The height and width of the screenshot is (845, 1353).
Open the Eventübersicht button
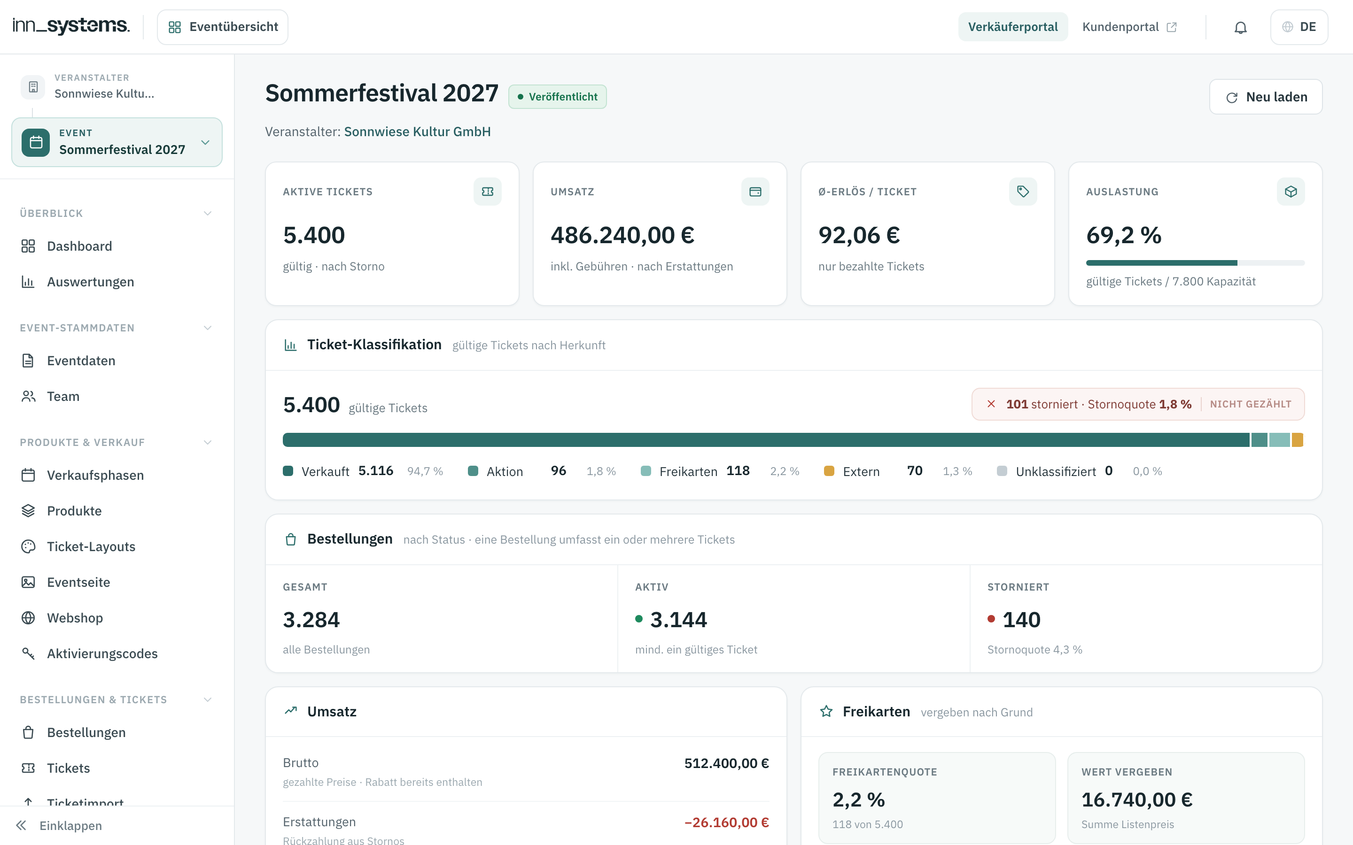[223, 27]
